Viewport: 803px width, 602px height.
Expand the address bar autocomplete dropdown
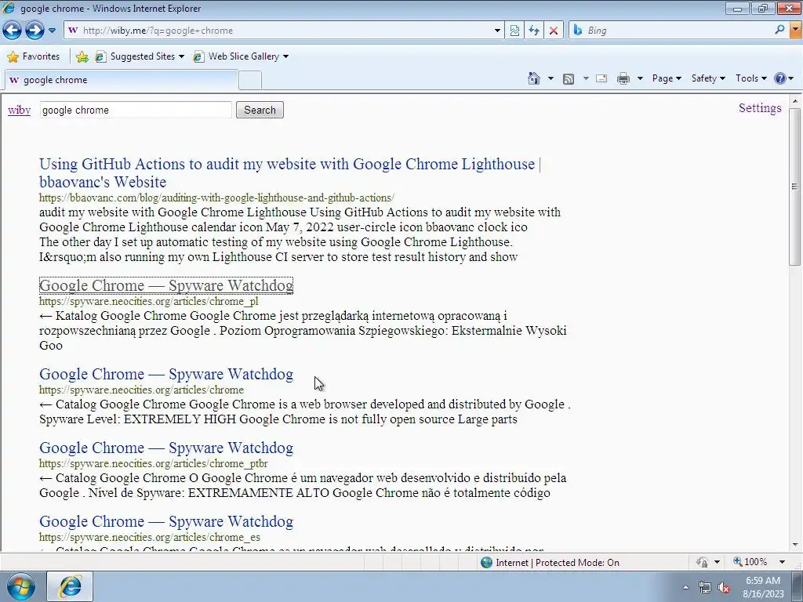(496, 31)
